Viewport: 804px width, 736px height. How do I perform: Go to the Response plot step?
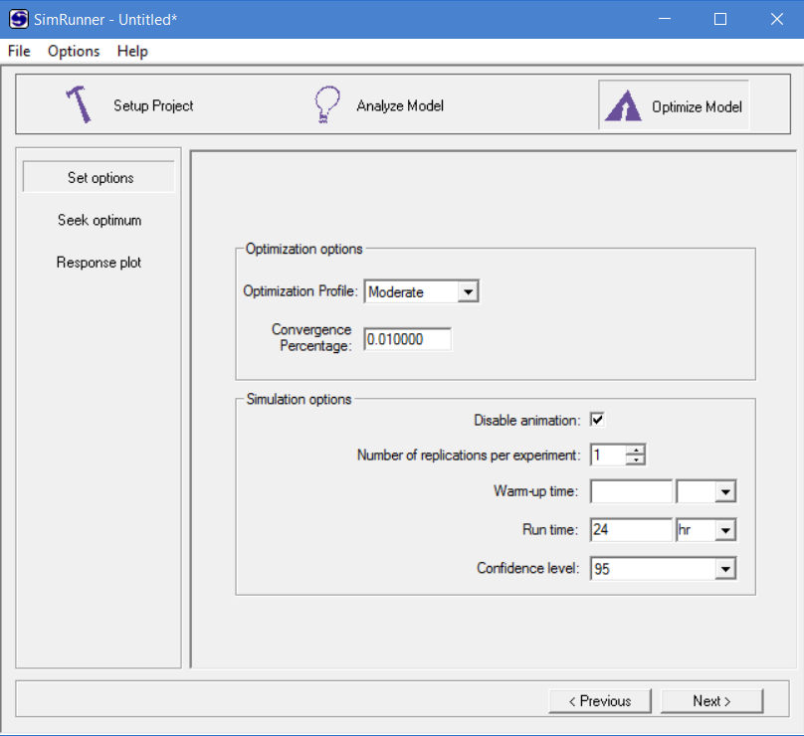pyautogui.click(x=99, y=263)
